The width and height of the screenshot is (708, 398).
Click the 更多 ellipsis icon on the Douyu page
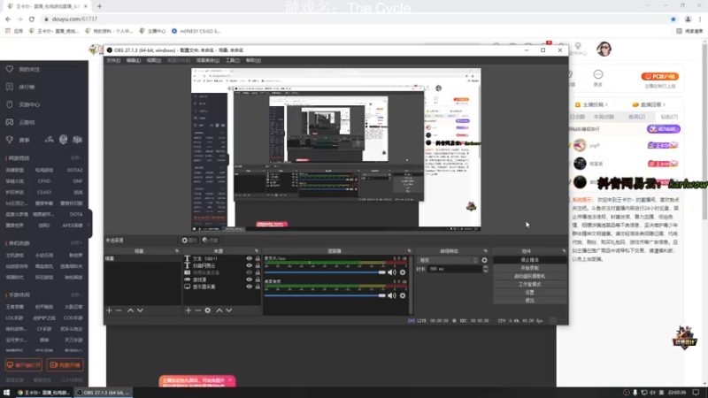click(598, 74)
